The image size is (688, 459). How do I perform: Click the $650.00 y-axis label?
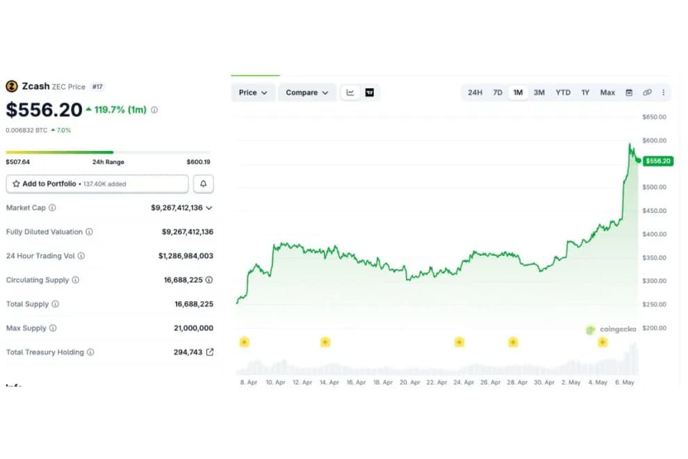[654, 117]
